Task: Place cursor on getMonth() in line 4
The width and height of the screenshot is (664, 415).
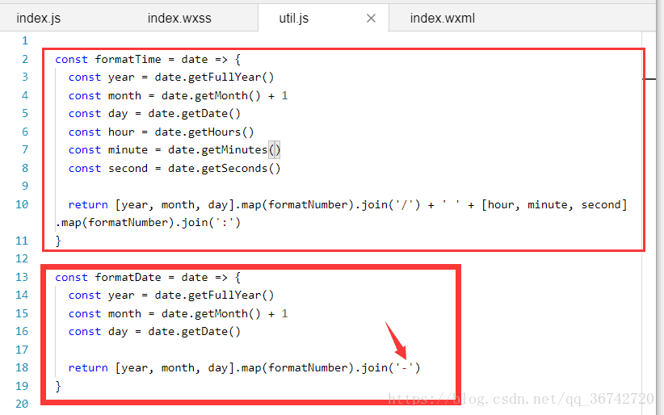Action: tap(228, 95)
